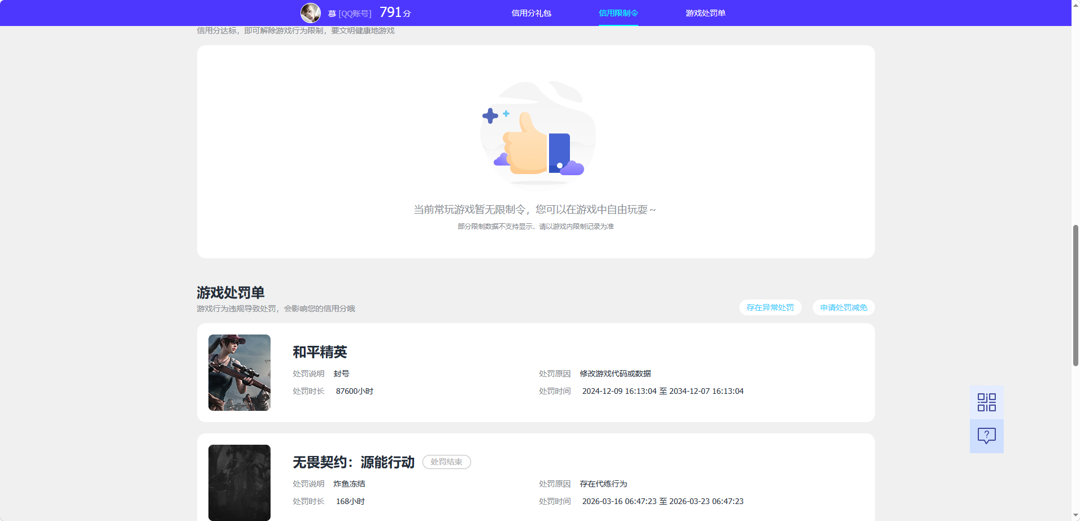This screenshot has width=1080, height=521.
Task: Open the 无畏契约 game cover thumbnail
Action: 239,483
